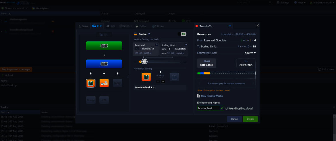Click the colored cost usage bar
This screenshot has height=141, width=336.
[204, 73]
